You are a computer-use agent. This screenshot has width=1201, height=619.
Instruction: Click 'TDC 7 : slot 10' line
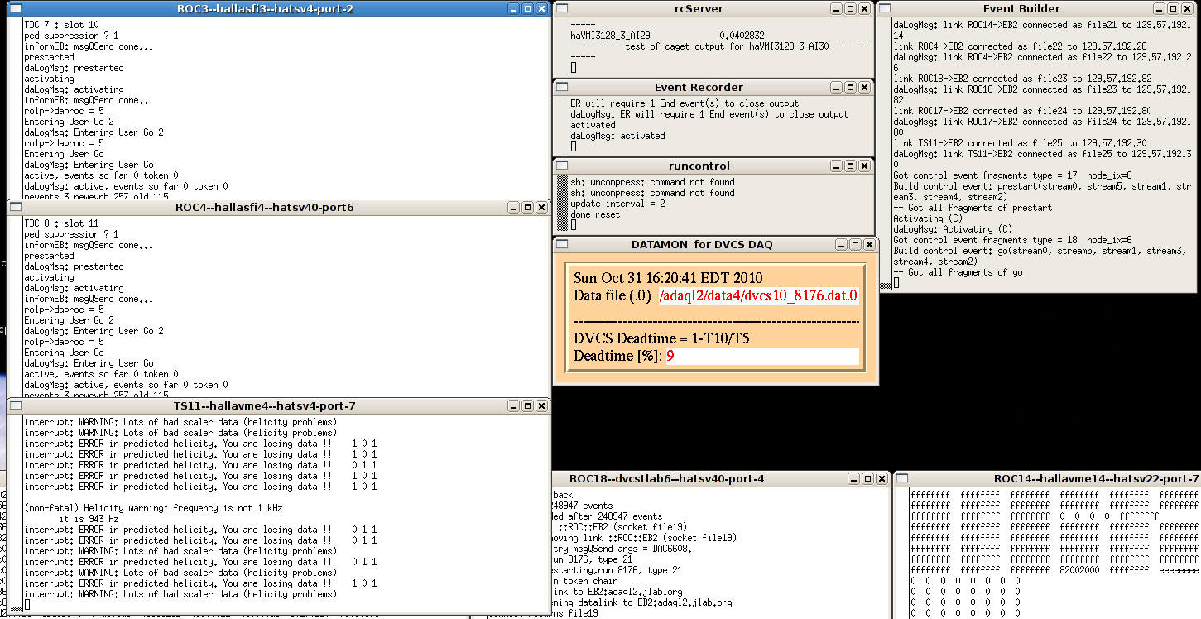(x=61, y=25)
